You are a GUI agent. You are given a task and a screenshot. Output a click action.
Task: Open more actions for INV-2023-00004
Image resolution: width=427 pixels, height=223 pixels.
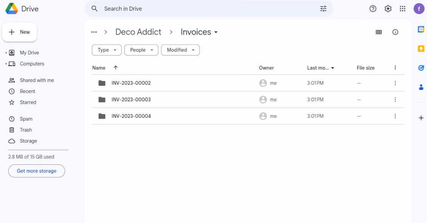pyautogui.click(x=395, y=116)
